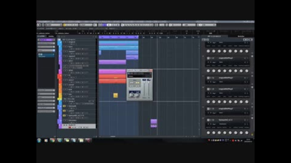Click the left knob in the floating plugin window
This screenshot has height=163, width=291.
pos(132,95)
